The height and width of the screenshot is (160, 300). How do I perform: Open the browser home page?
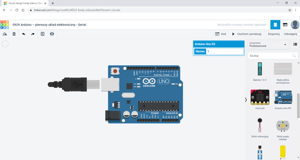click(x=23, y=10)
